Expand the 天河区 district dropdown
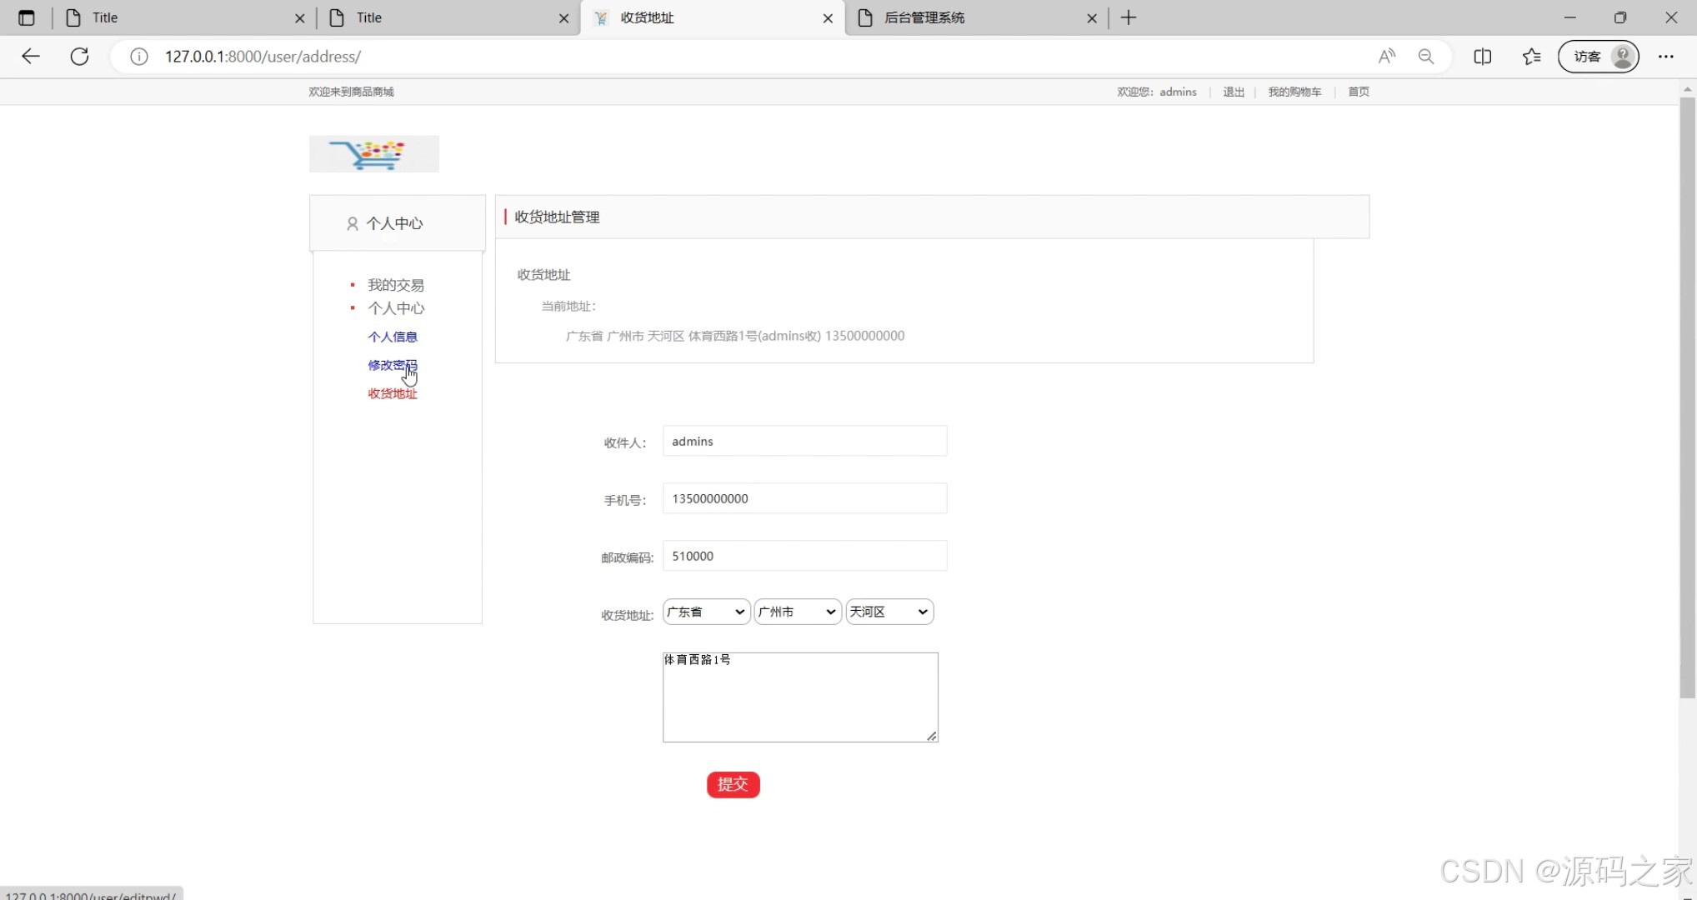The width and height of the screenshot is (1697, 900). [889, 612]
